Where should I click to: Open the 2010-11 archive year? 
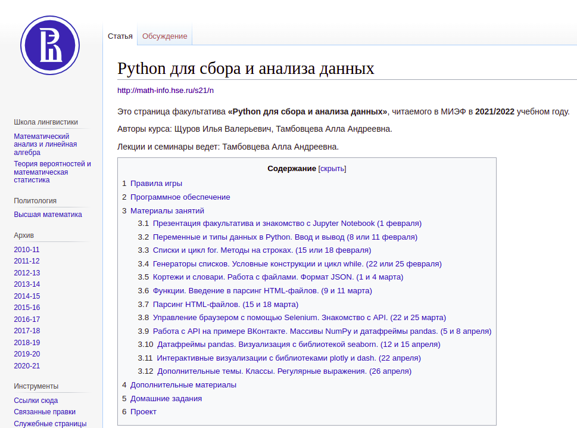[x=27, y=250]
